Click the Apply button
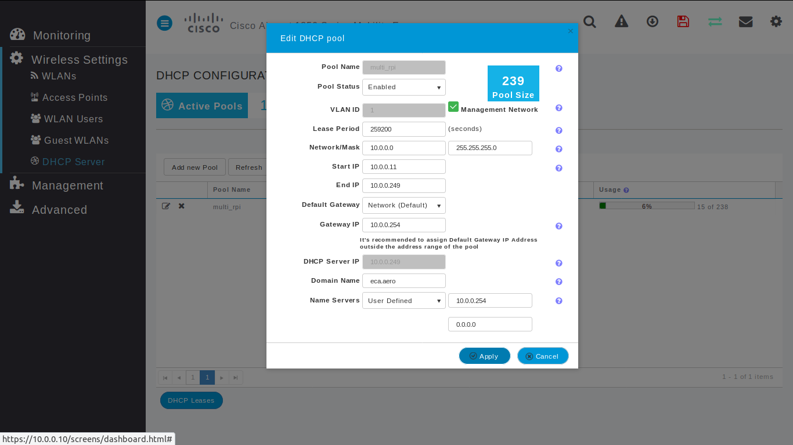793x445 pixels. (x=484, y=356)
